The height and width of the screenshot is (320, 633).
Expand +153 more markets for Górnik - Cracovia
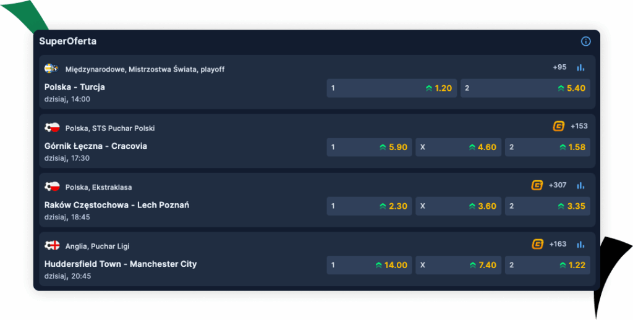tap(579, 126)
